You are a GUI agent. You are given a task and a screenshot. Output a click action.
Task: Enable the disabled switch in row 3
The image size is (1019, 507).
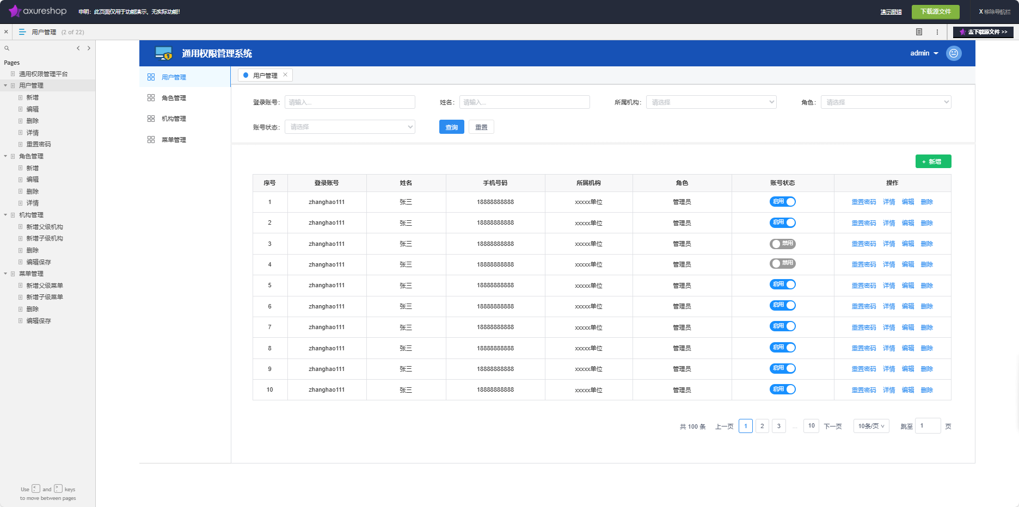coord(783,244)
